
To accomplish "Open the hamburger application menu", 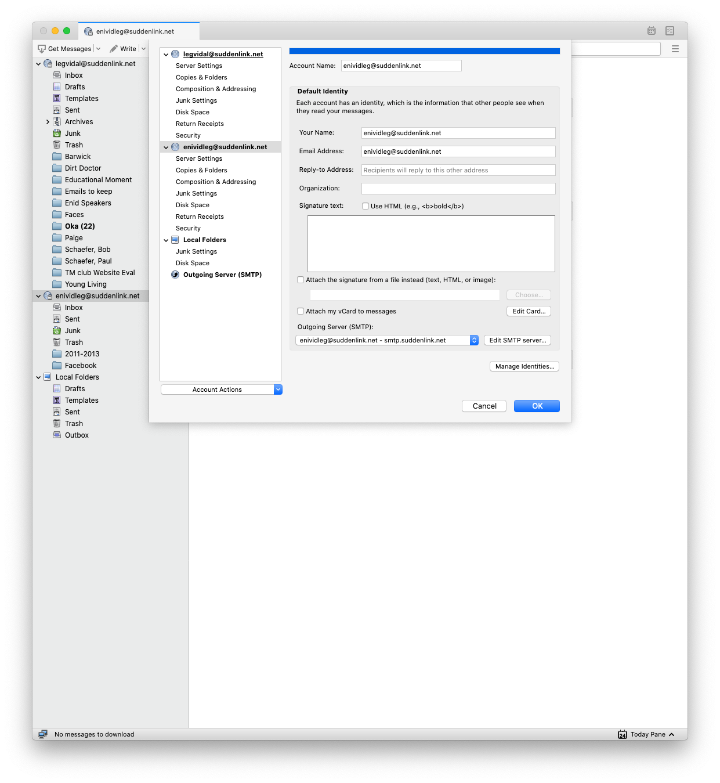I will pos(675,49).
